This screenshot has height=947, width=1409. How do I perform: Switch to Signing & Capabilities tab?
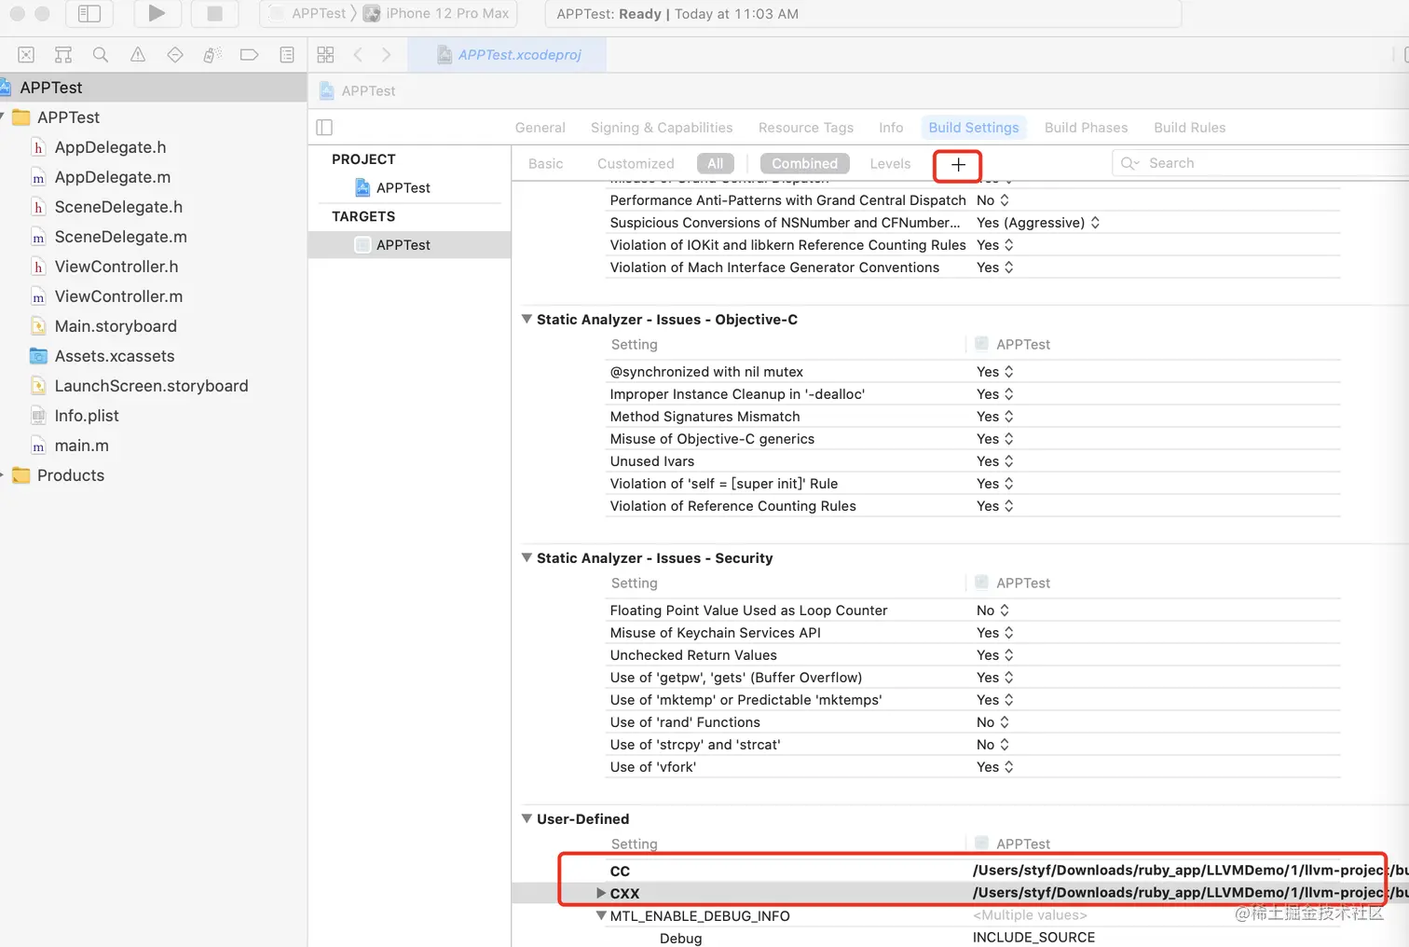[662, 128]
